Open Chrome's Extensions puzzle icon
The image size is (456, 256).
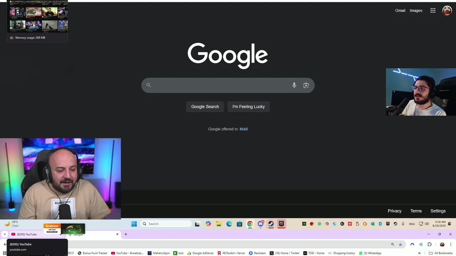click(x=429, y=244)
